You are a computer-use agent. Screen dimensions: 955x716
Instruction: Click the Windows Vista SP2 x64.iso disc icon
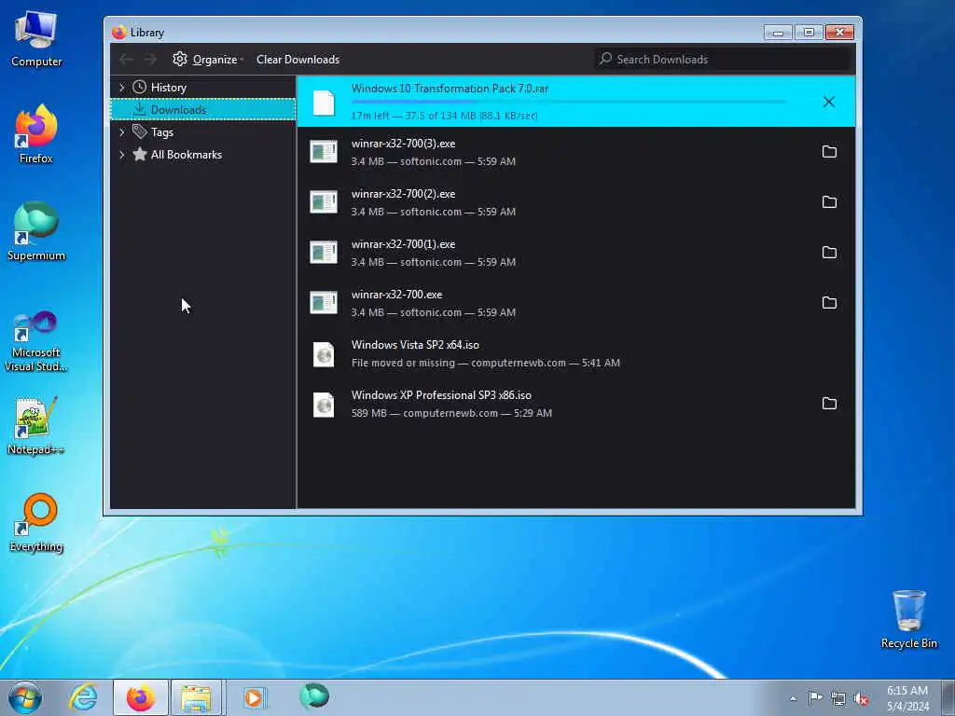[x=324, y=353]
